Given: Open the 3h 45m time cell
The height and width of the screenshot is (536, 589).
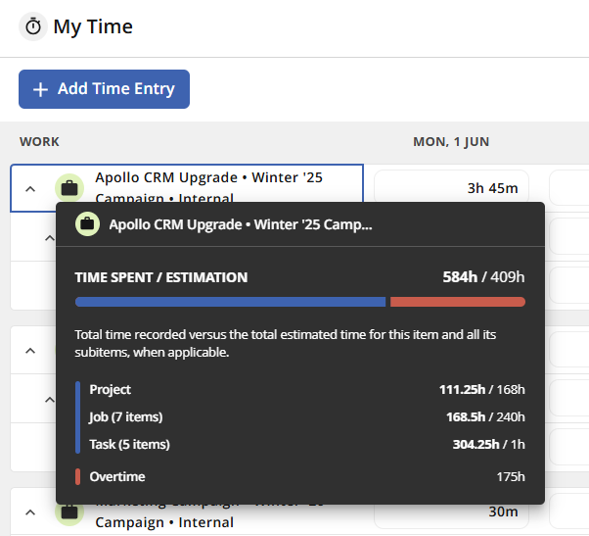Looking at the screenshot, I should pyautogui.click(x=451, y=188).
